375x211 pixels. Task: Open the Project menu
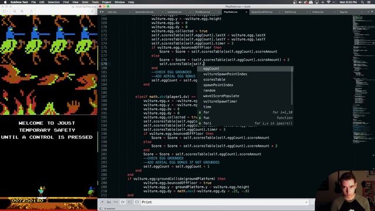tap(107, 2)
